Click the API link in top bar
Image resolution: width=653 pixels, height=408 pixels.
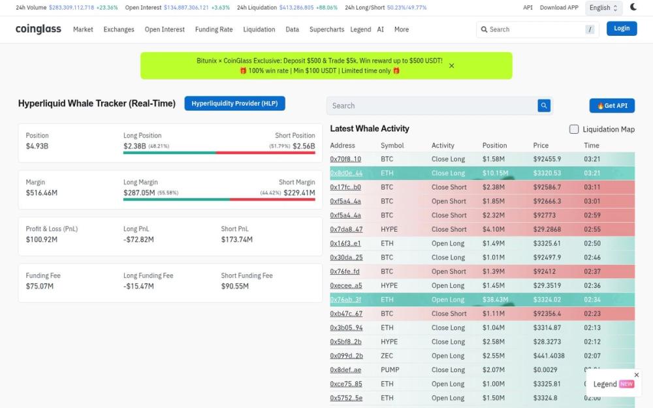528,7
